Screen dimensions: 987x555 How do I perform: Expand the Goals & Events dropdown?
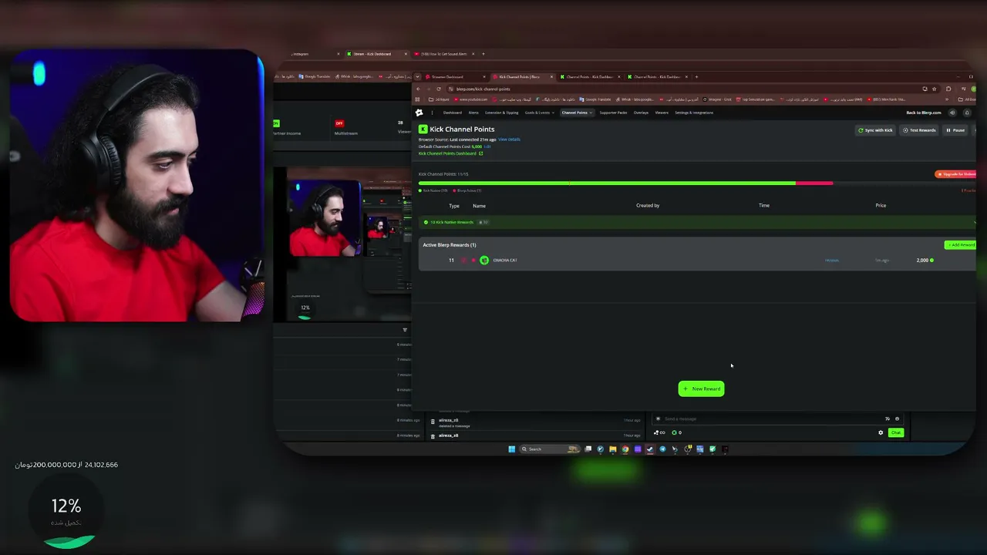[539, 113]
